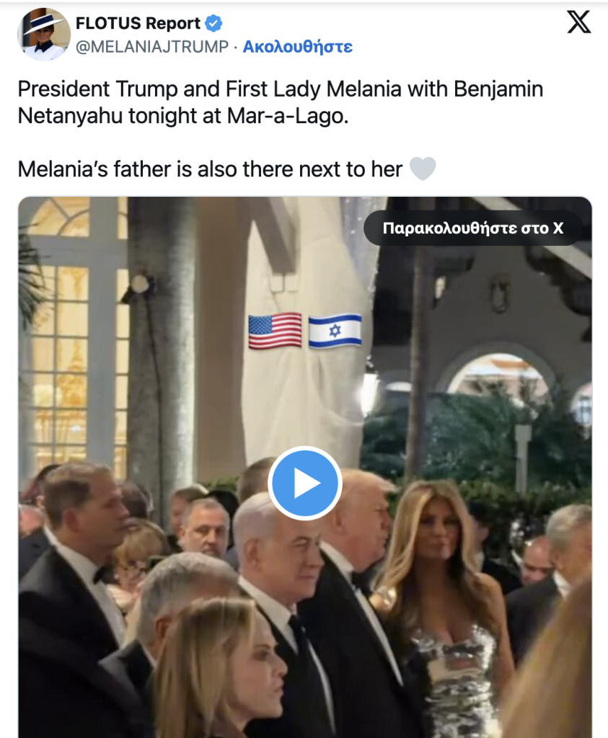The height and width of the screenshot is (738, 608).
Task: Open the X logo link
Action: 579,22
